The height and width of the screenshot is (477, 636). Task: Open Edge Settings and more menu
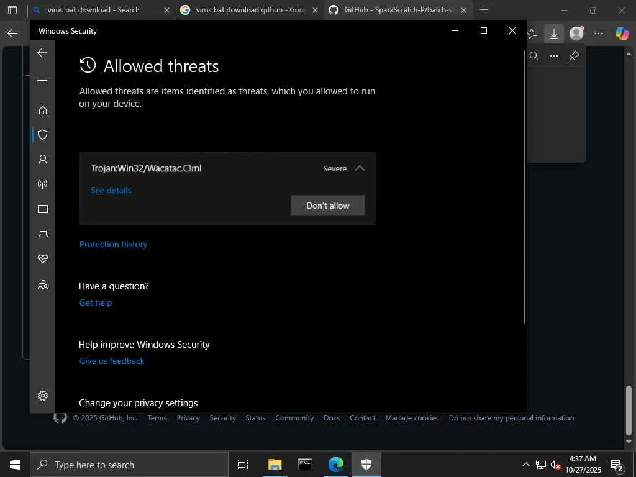click(x=599, y=34)
